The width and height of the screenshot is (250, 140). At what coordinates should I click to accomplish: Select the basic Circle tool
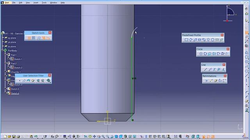pos(201,54)
